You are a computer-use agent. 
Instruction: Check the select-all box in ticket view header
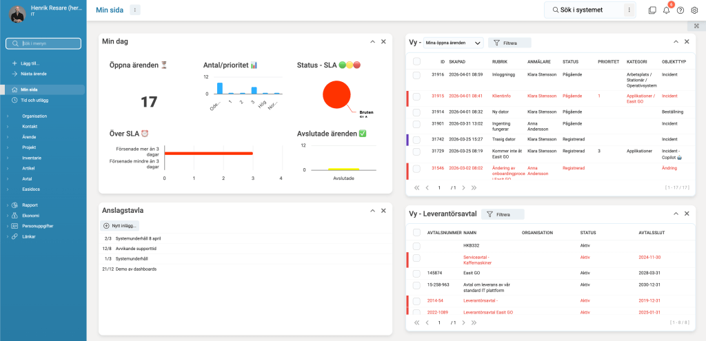point(416,61)
